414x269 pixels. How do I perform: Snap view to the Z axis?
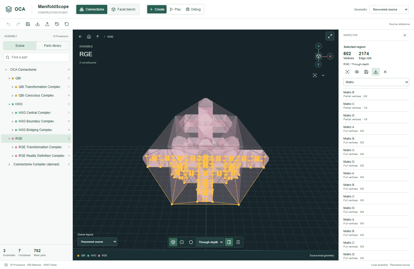point(318,64)
